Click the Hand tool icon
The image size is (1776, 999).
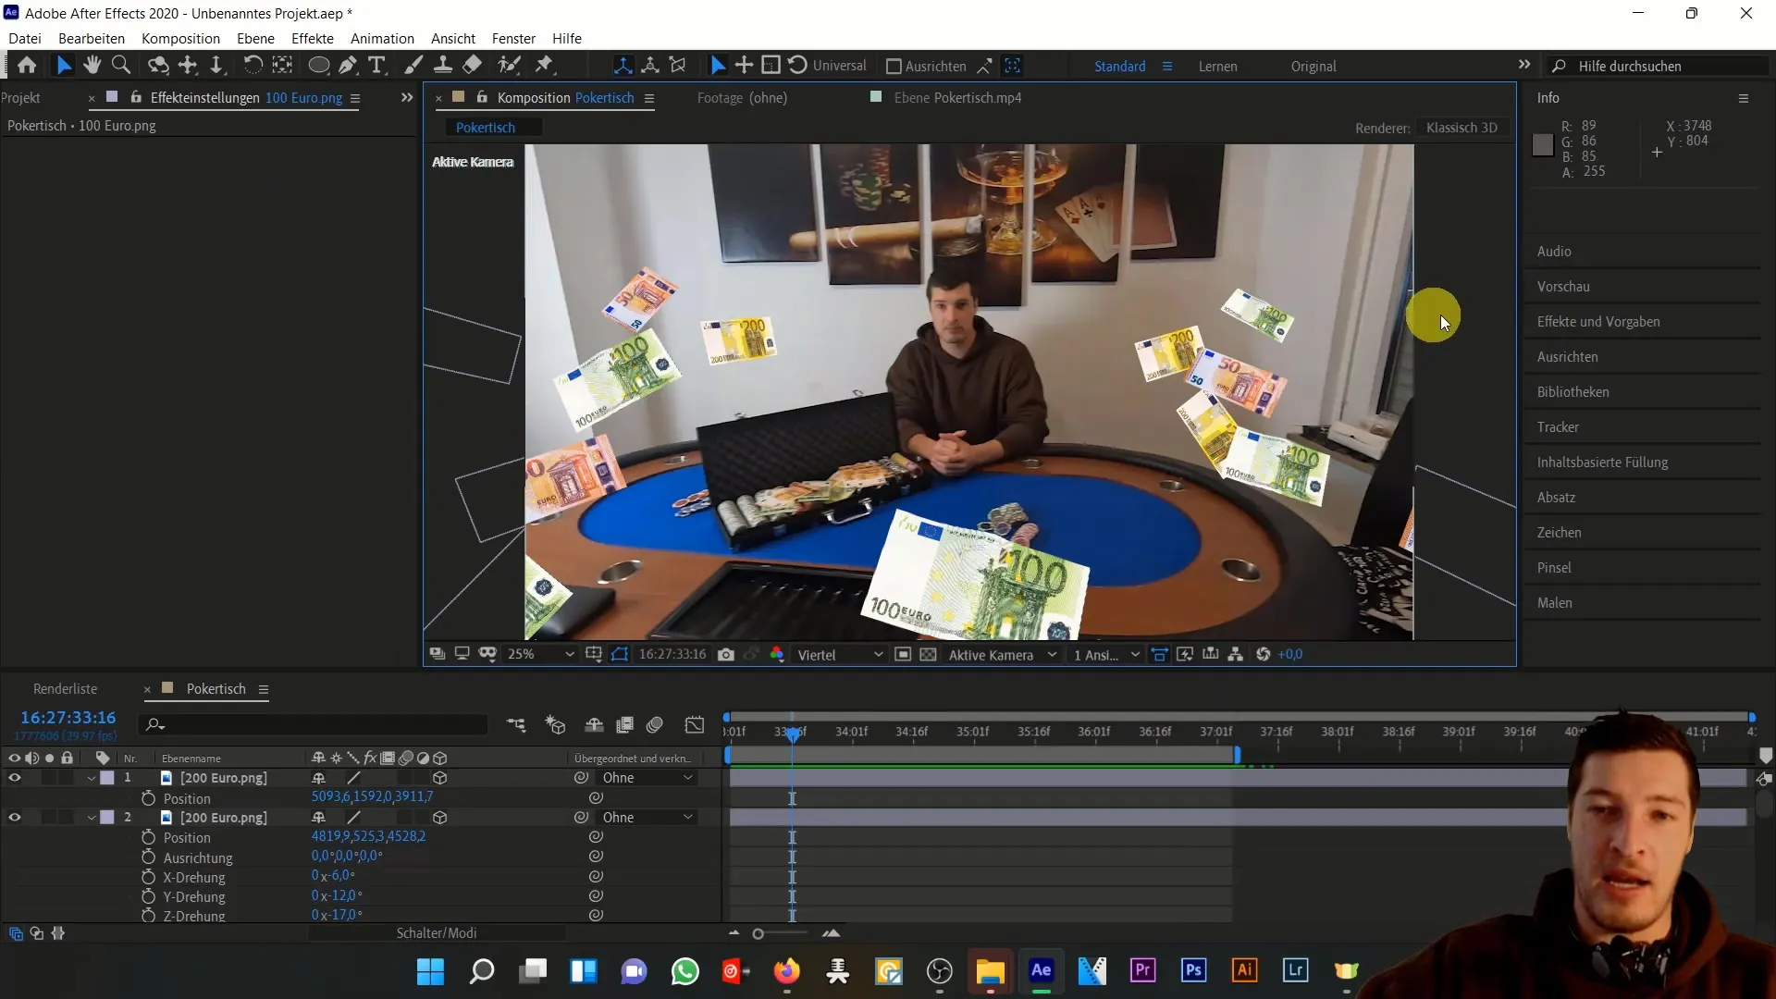(x=92, y=65)
